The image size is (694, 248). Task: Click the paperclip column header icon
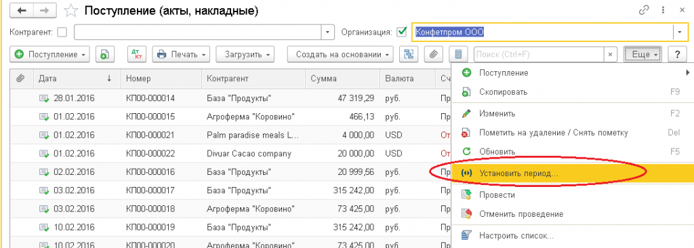tap(20, 79)
